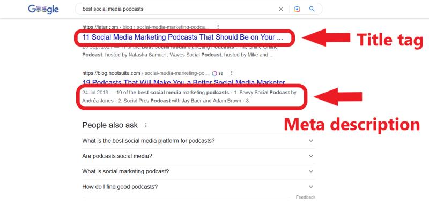Click the https://blog.hootsuite.com URL breadcrumb

(146, 73)
